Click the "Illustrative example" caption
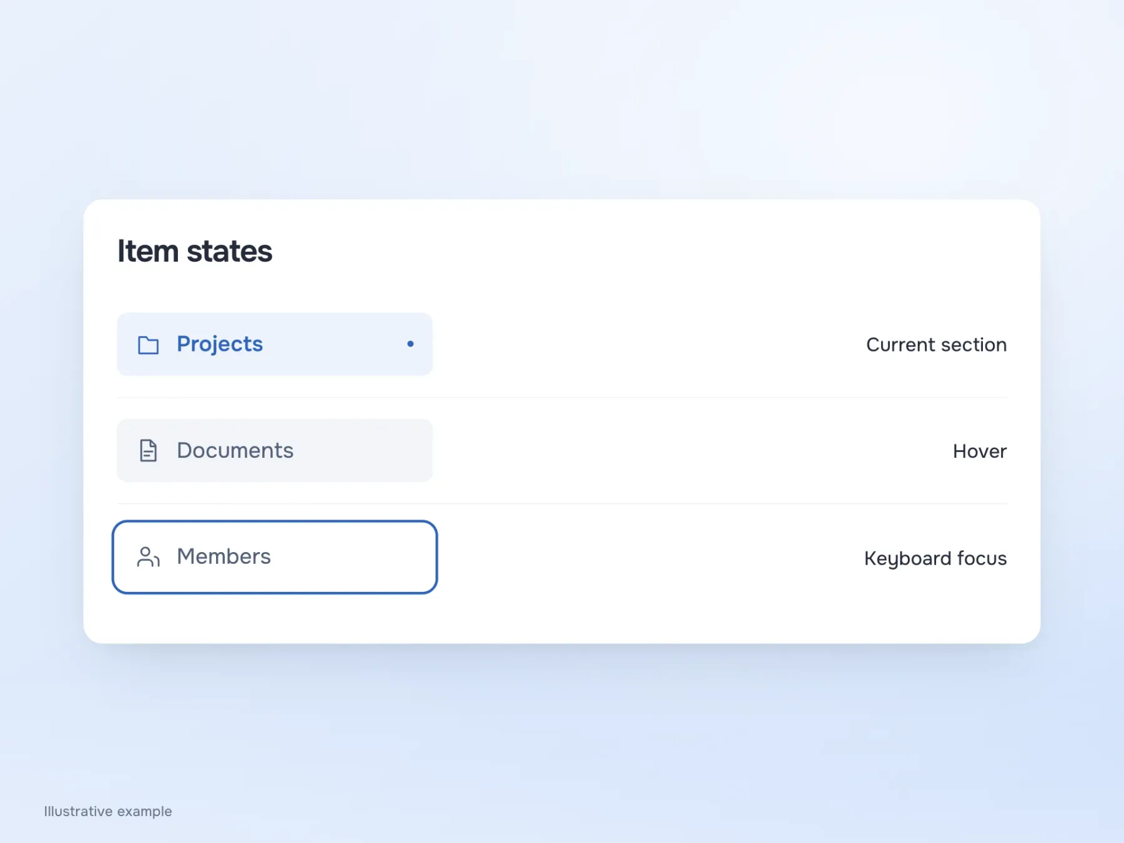Viewport: 1124px width, 843px height. click(108, 811)
